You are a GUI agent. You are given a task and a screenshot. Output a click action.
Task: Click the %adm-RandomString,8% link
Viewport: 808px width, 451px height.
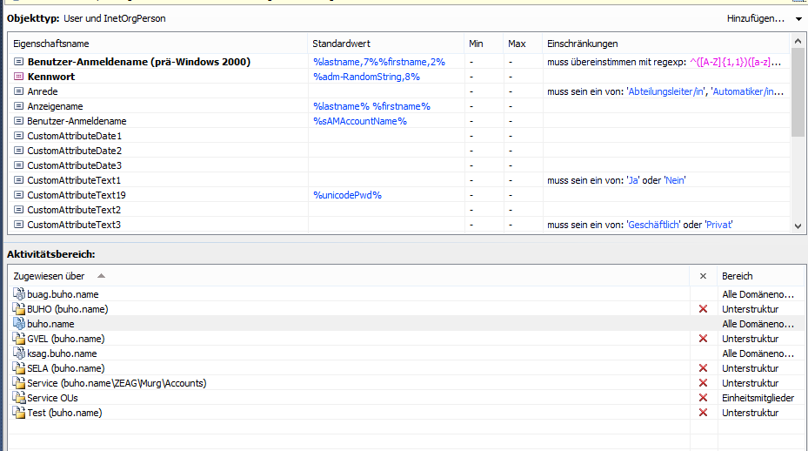366,77
